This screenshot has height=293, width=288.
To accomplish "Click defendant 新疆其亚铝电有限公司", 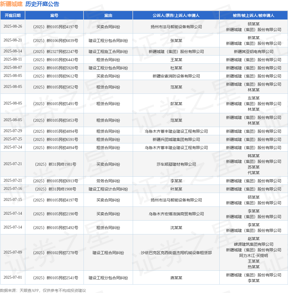I will click(253, 52).
